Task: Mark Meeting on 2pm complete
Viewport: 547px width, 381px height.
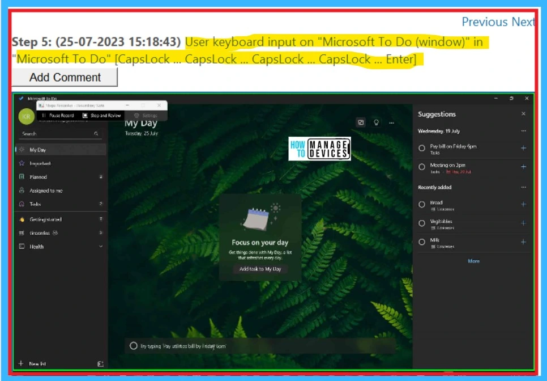Action: (x=422, y=167)
